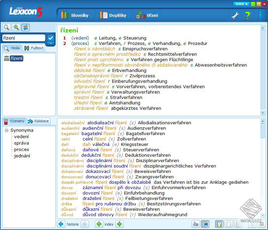Open help via green question mark
The width and height of the screenshot is (268, 230).
[x=248, y=16]
